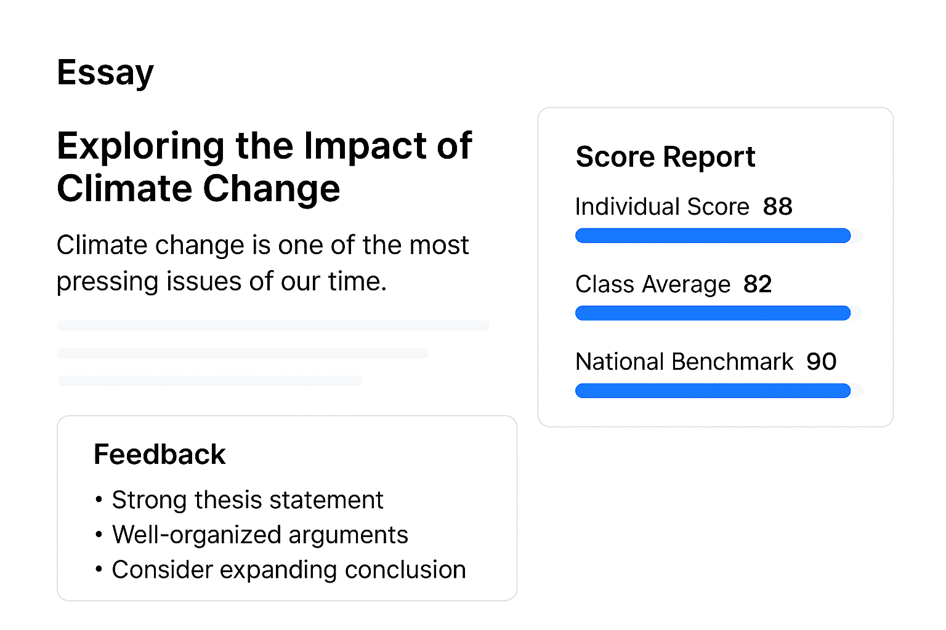Image resolution: width=946 pixels, height=630 pixels.
Task: Click the Feedback section heading
Action: coord(160,455)
